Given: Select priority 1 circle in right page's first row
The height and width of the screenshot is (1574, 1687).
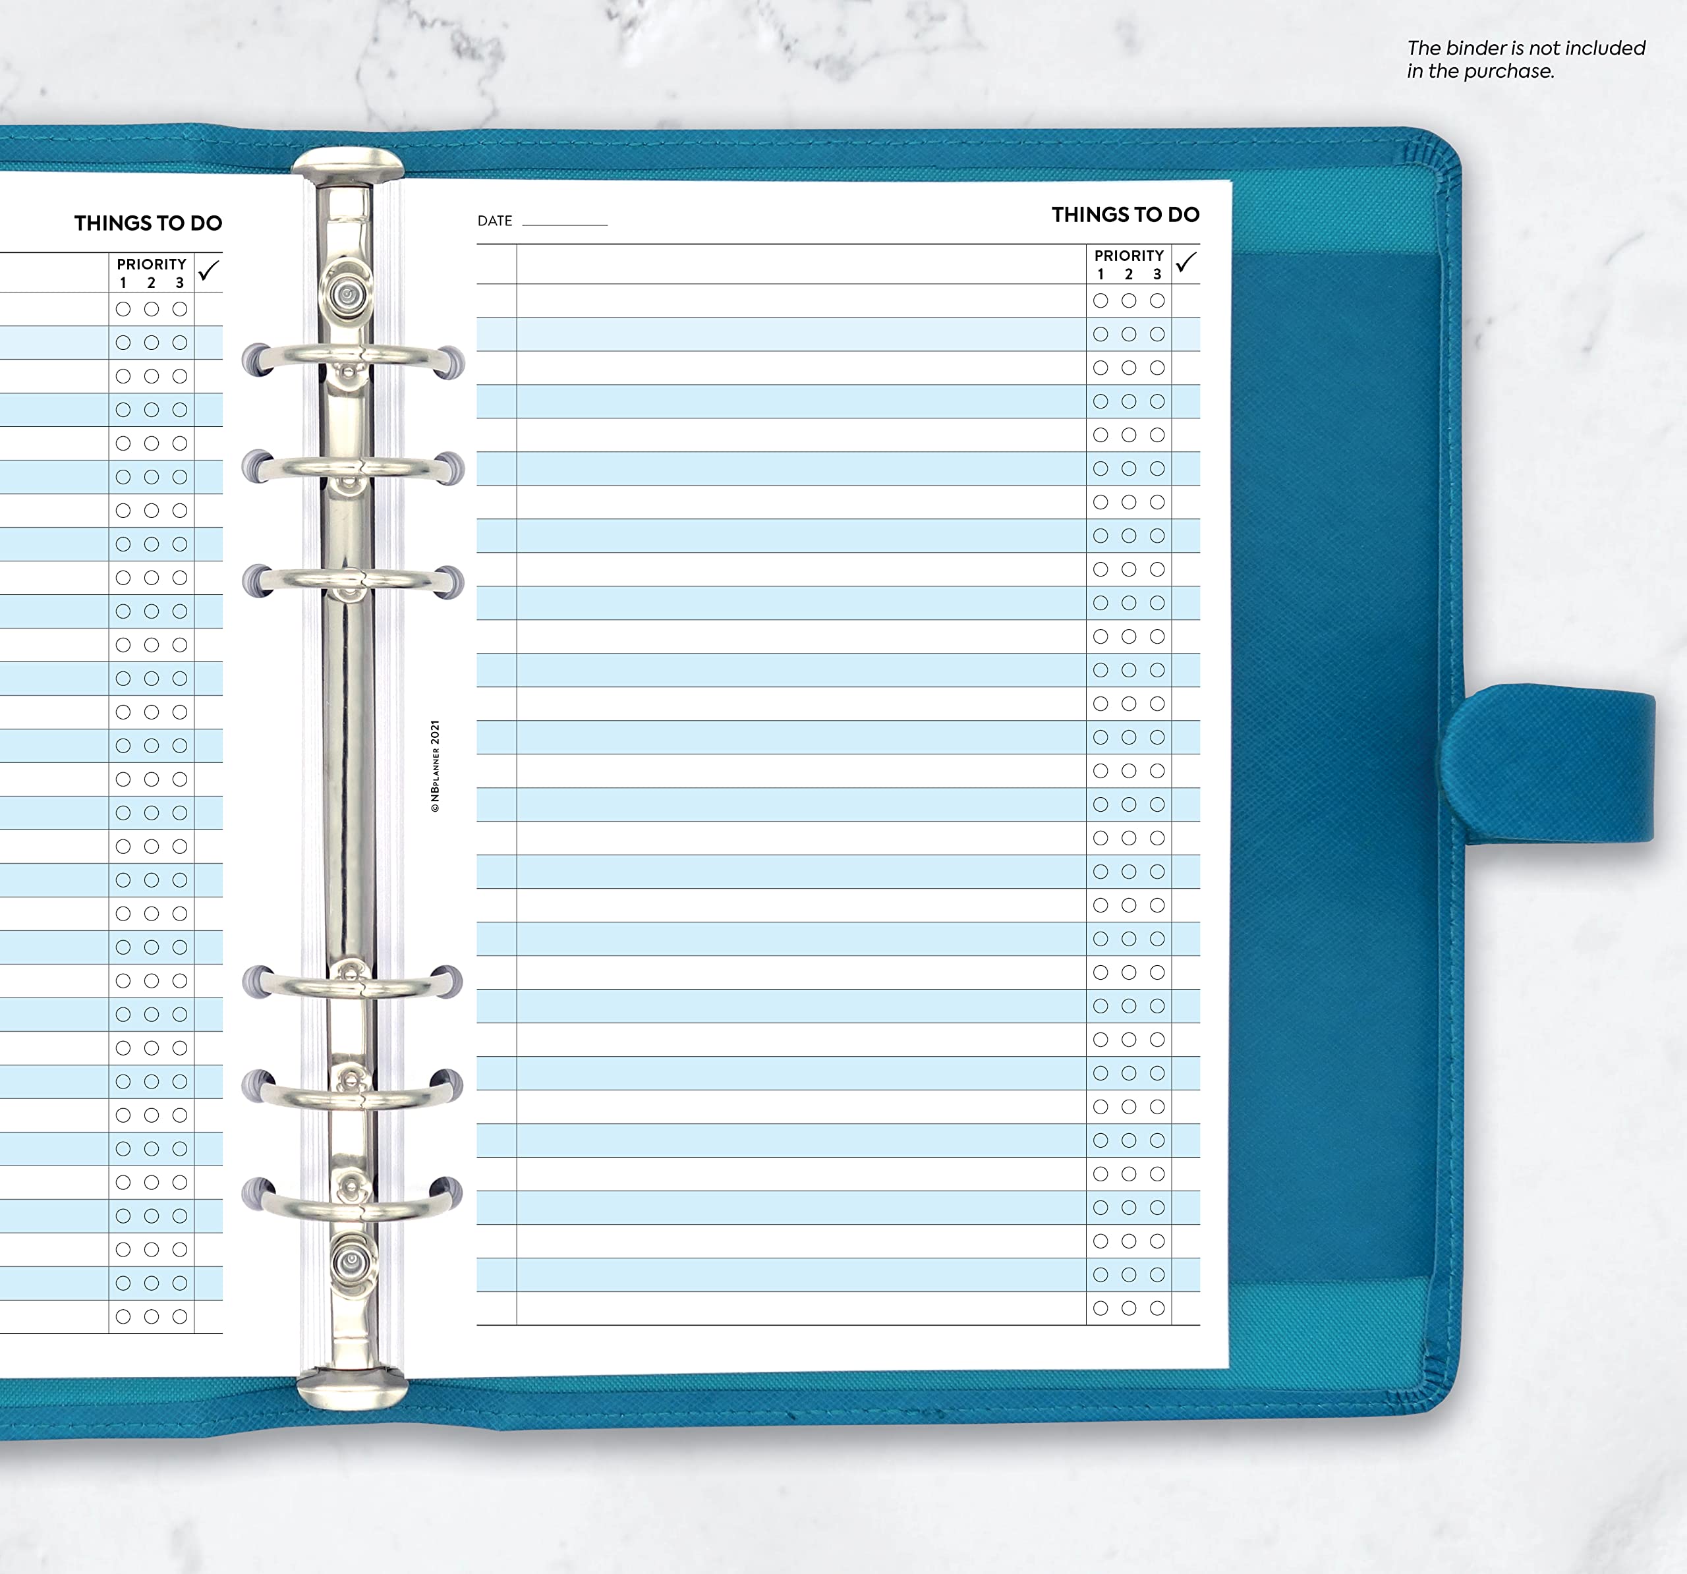Looking at the screenshot, I should 1101,300.
